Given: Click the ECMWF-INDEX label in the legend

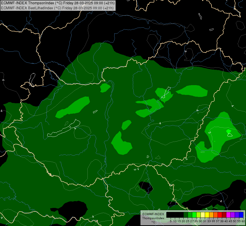Looking at the screenshot, I should click(x=153, y=214).
